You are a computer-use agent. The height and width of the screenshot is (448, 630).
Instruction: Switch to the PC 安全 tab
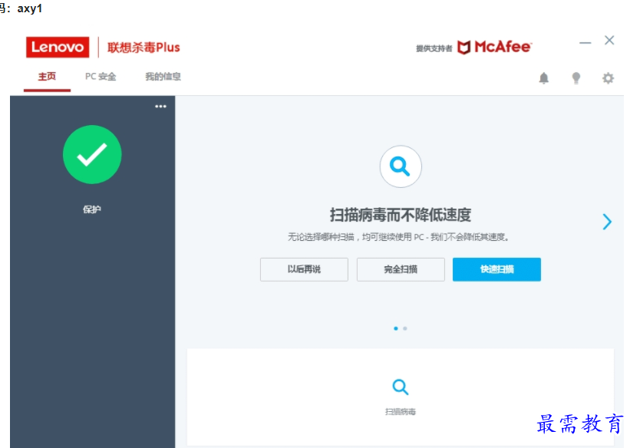101,77
